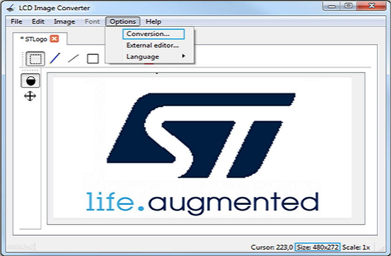Select the rectangular selection tool

[35, 59]
